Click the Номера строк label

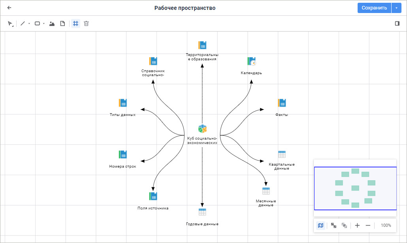coord(122,166)
